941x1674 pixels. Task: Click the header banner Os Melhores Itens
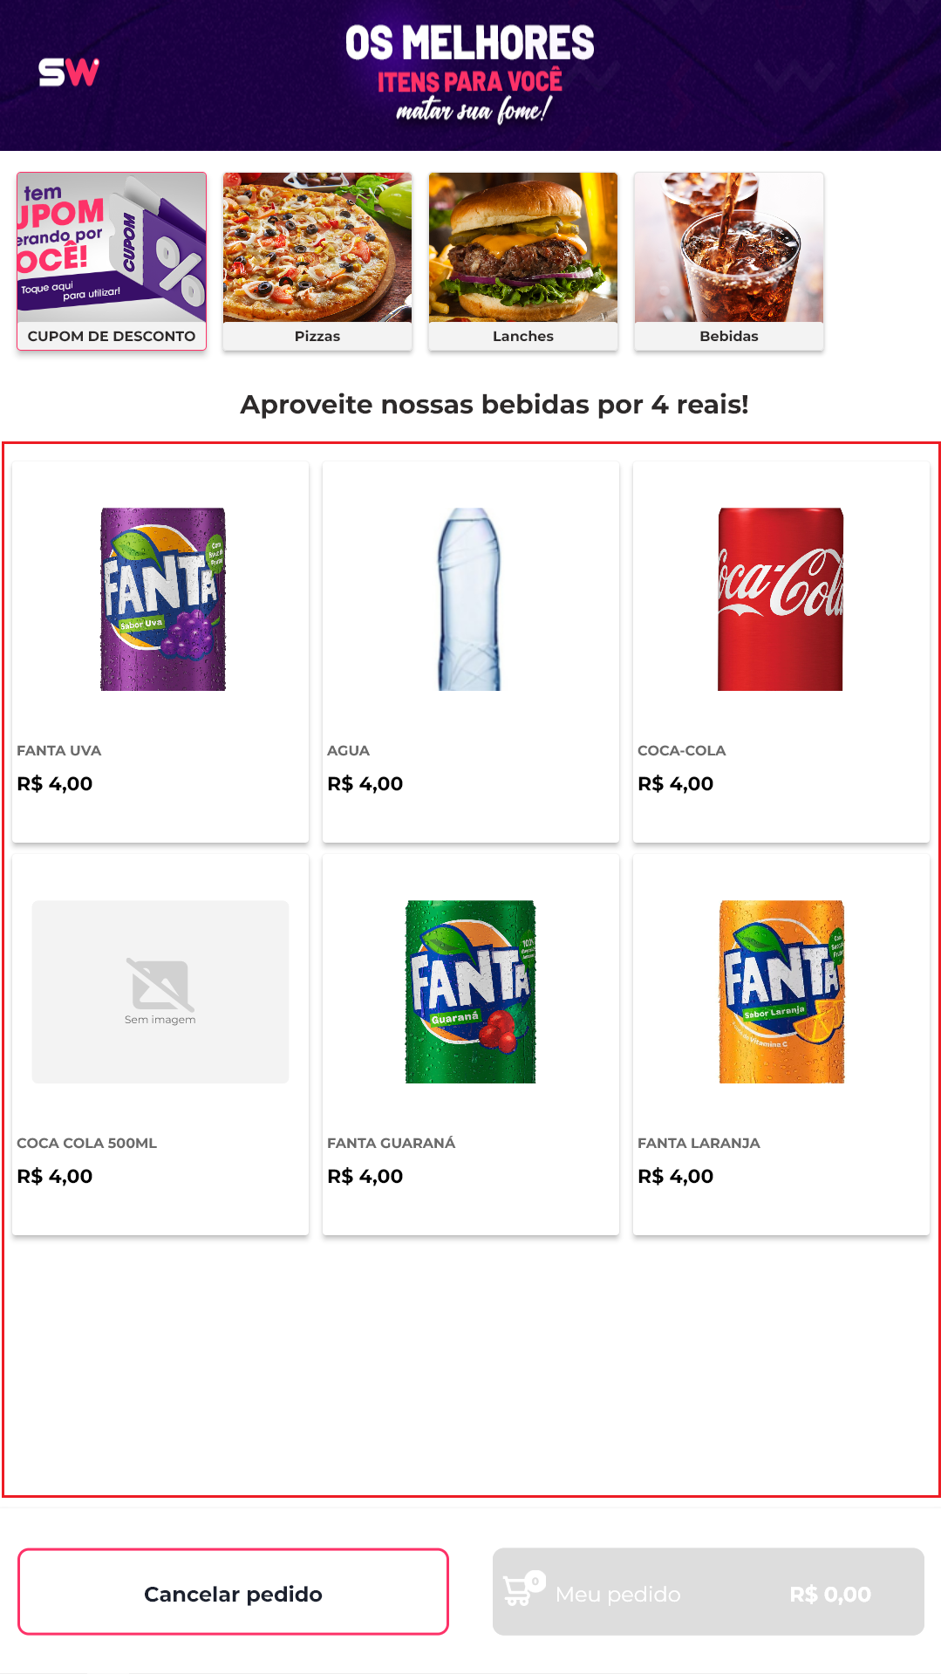470,75
